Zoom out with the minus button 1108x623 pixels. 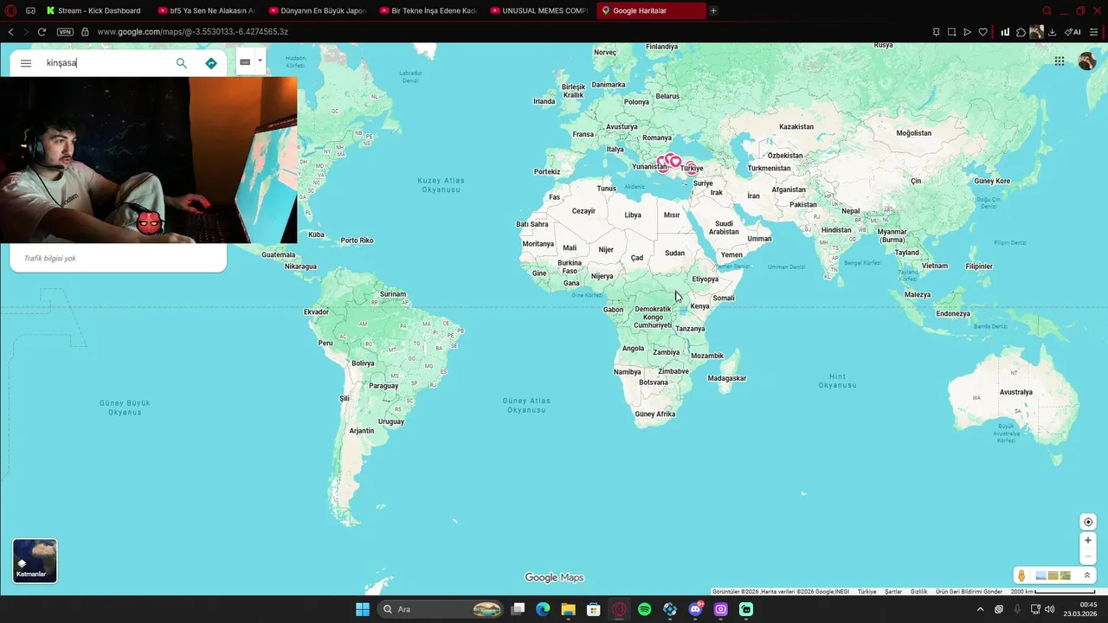pos(1088,557)
